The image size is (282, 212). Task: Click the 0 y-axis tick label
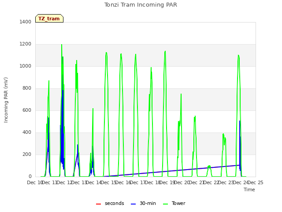click(x=30, y=177)
